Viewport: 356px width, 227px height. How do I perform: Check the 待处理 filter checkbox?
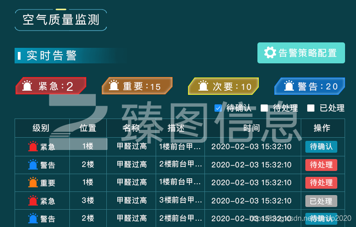point(264,108)
